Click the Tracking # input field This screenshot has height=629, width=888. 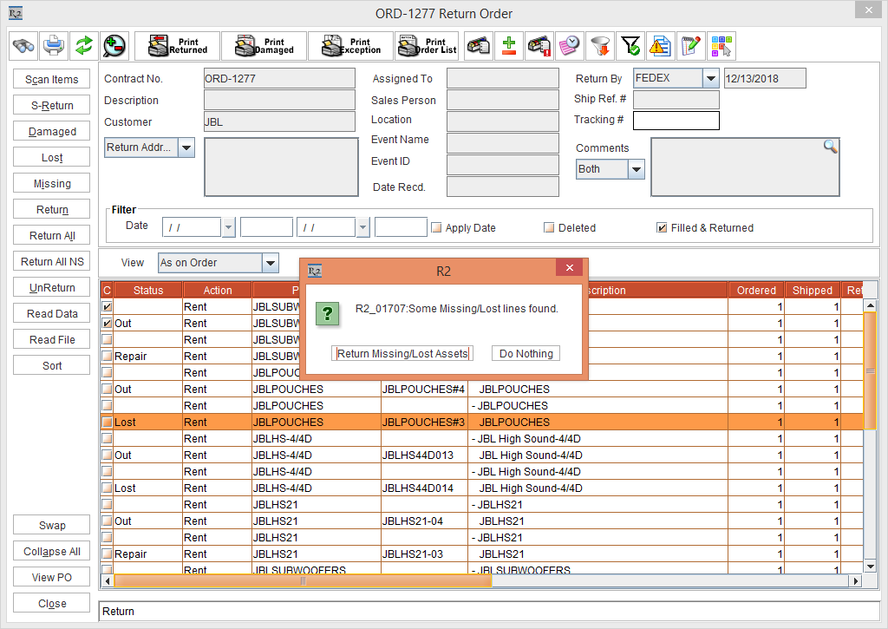coord(676,121)
